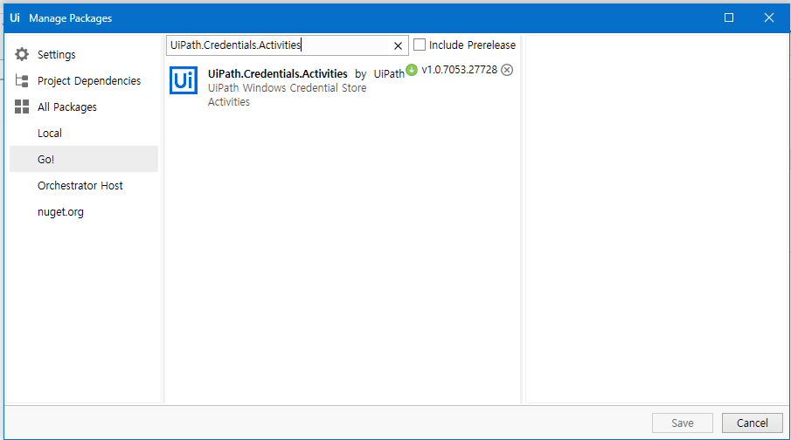Toggle Include Prerelease checkbox

[x=420, y=45]
